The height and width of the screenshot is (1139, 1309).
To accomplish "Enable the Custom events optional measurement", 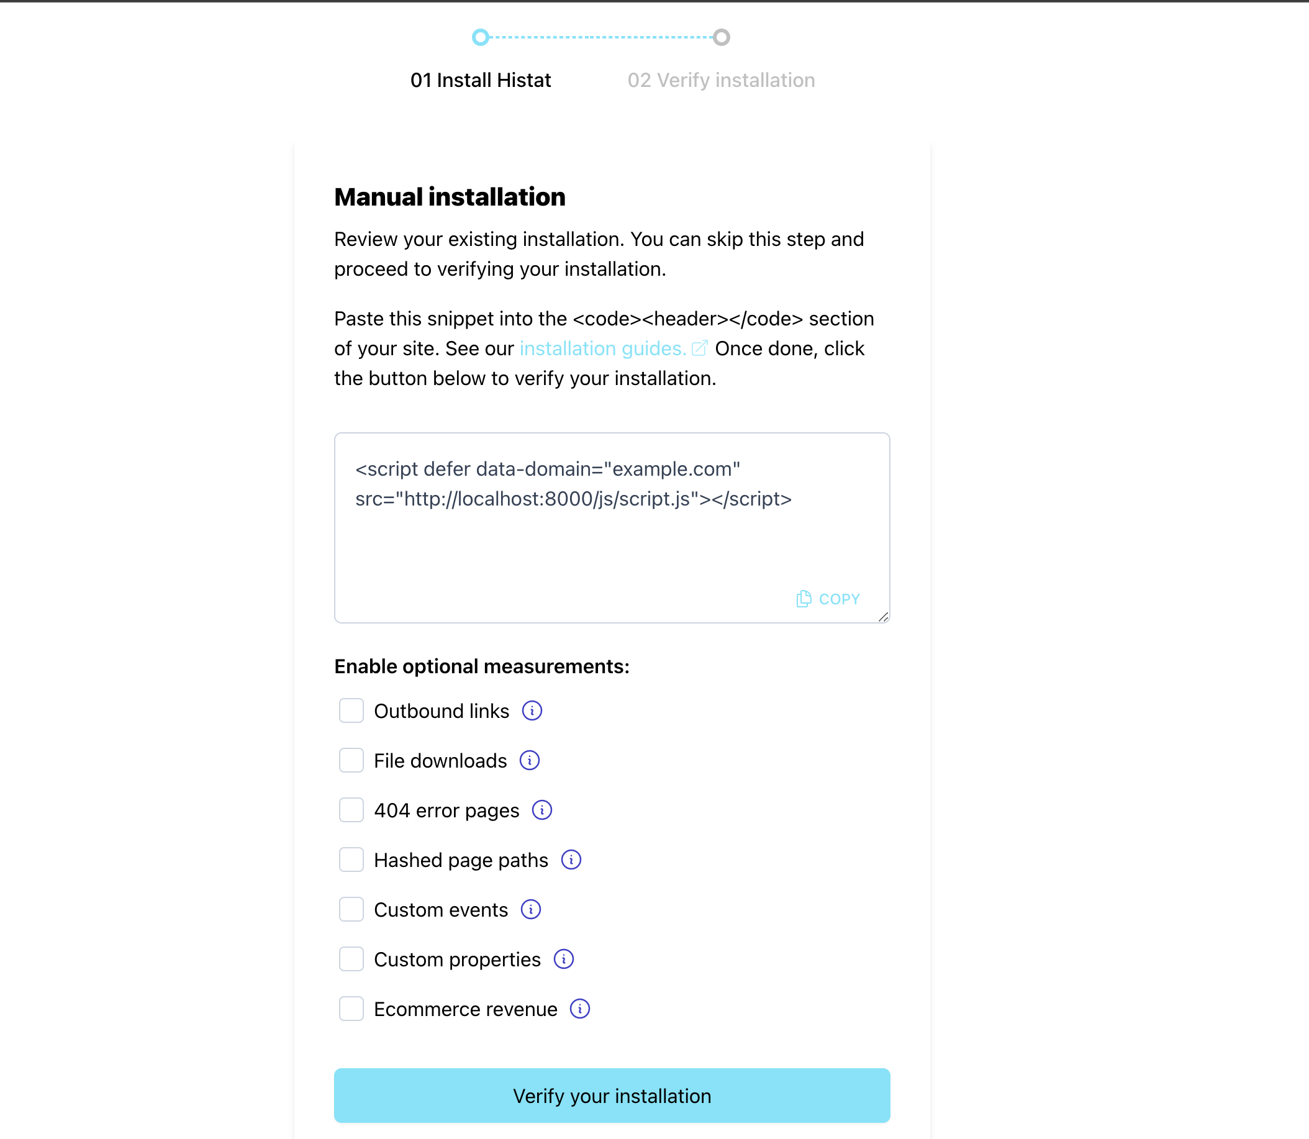I will pos(351,910).
